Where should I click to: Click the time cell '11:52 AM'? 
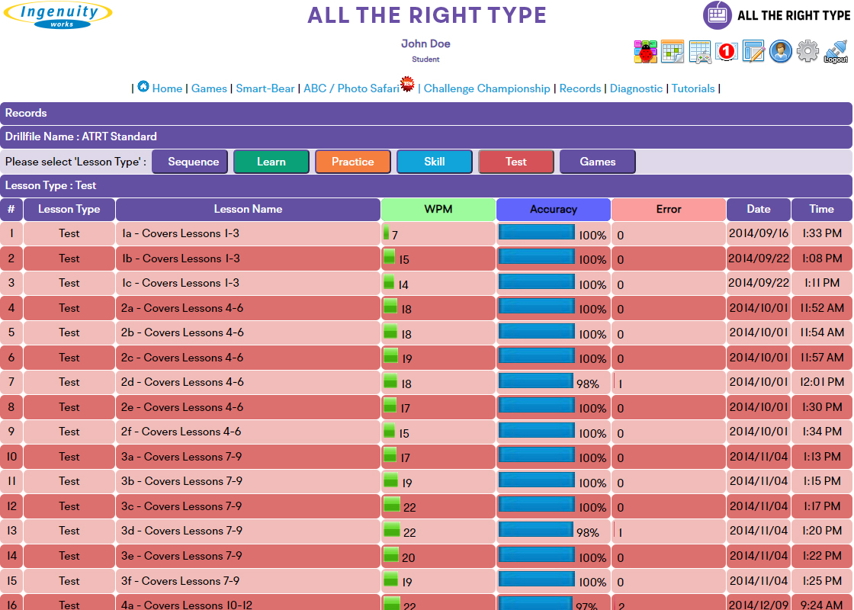[x=822, y=308]
